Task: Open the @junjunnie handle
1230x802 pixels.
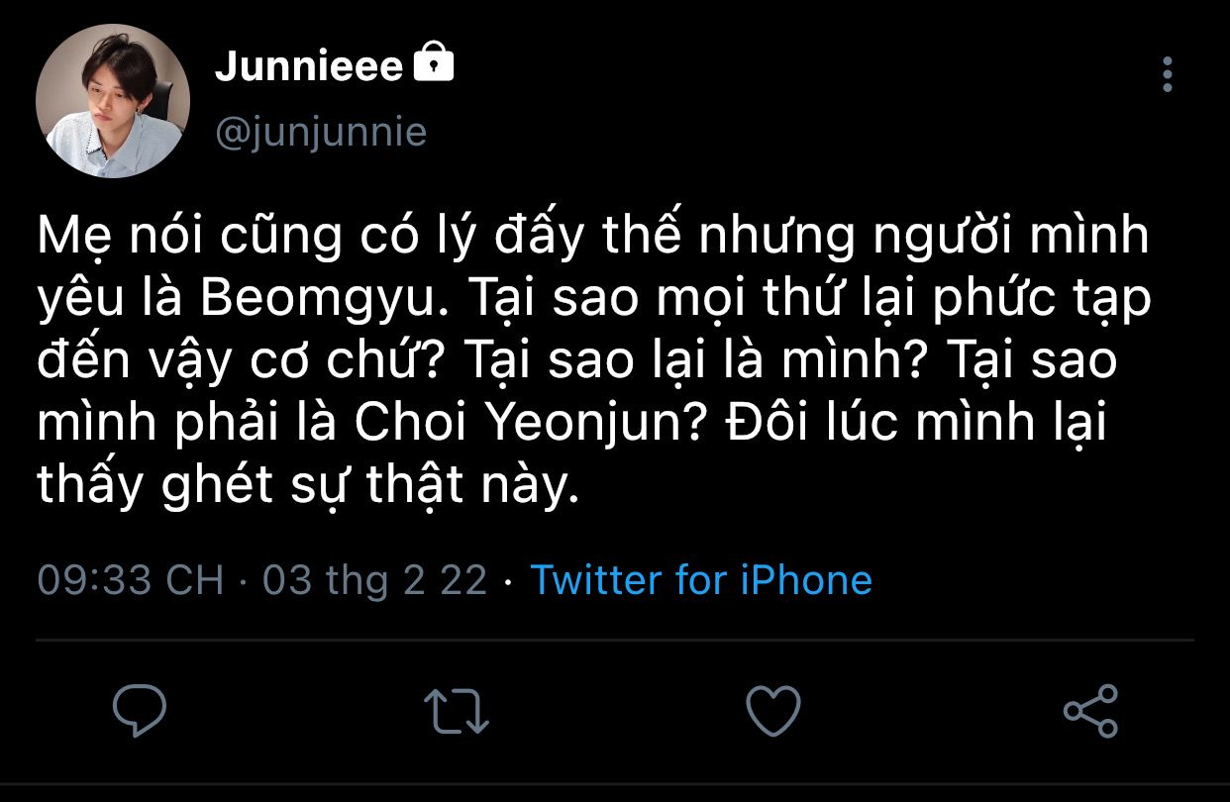Action: click(321, 132)
